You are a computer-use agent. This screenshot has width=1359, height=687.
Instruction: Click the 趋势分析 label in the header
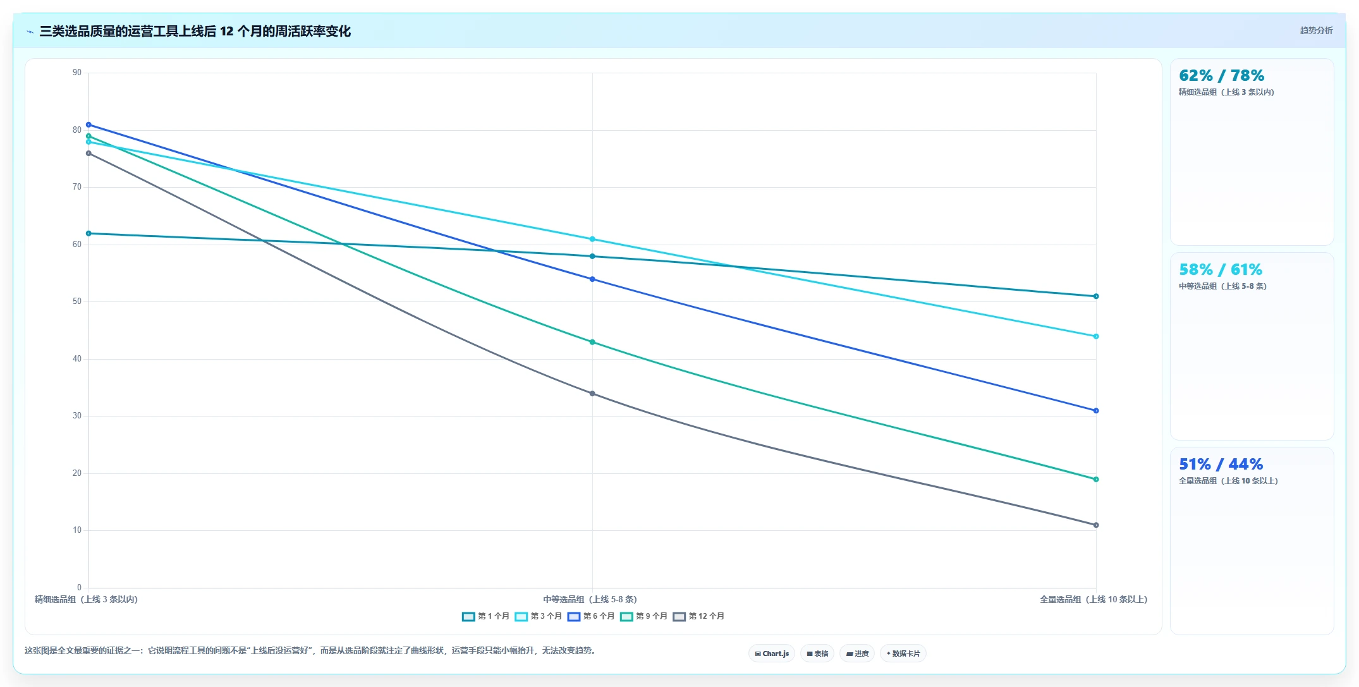[x=1316, y=30]
